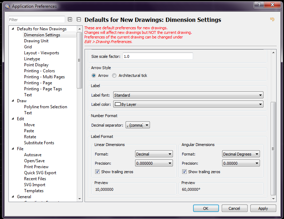This screenshot has height=219, width=284.
Task: Select the Architectural tick arrow style
Action: click(x=114, y=75)
